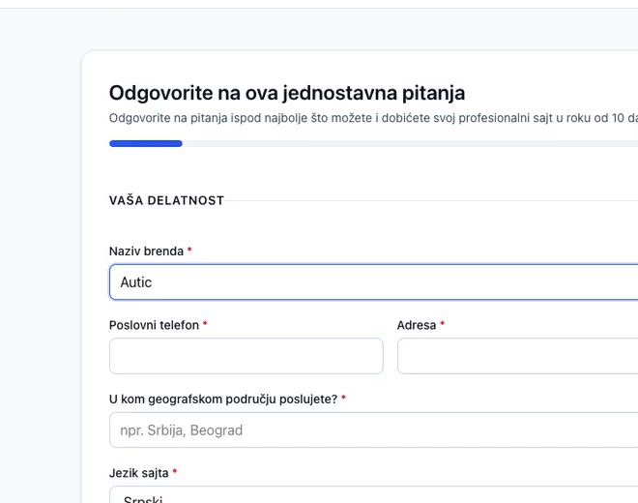Click the subtitle about getting a profesionalni sajt
Image resolution: width=638 pixels, height=503 pixels.
tap(373, 118)
